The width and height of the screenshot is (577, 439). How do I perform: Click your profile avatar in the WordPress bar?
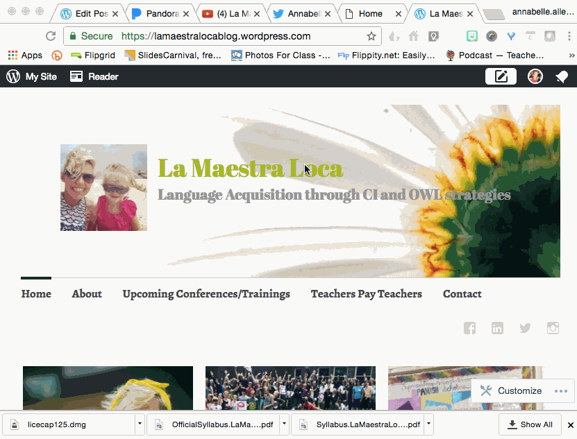pos(535,76)
